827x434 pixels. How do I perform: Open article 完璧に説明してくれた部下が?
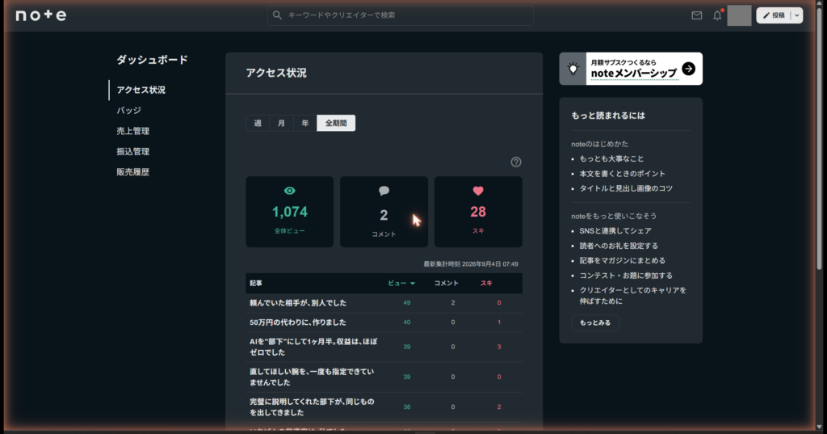click(312, 407)
